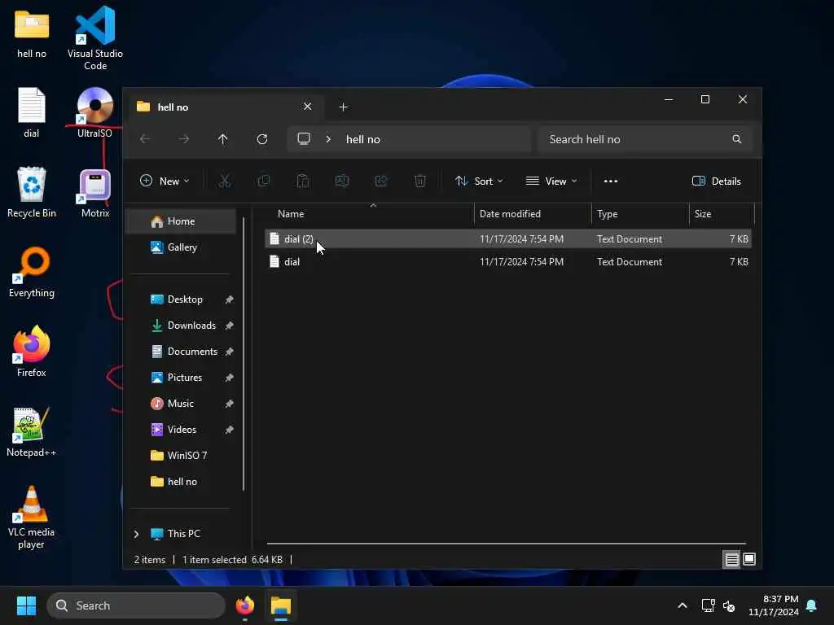Go up one folder level
The height and width of the screenshot is (625, 834).
pos(223,139)
